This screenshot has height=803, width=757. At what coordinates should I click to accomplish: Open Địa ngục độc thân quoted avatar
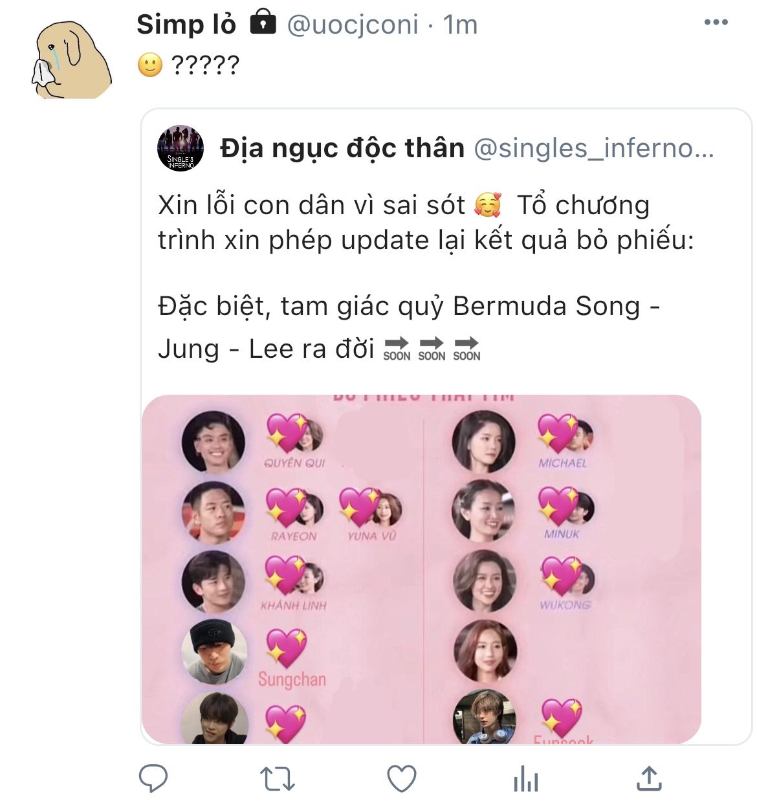[x=181, y=148]
